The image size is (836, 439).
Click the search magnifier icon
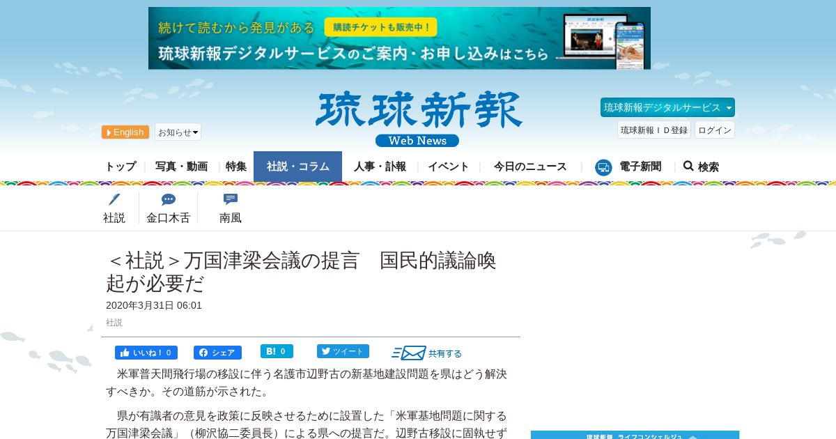pyautogui.click(x=688, y=166)
